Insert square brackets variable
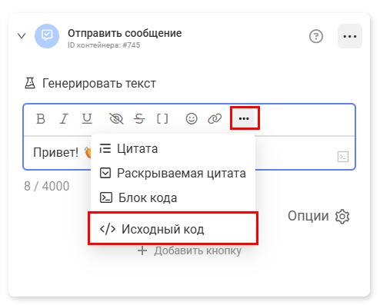The image size is (380, 305). pyautogui.click(x=162, y=118)
